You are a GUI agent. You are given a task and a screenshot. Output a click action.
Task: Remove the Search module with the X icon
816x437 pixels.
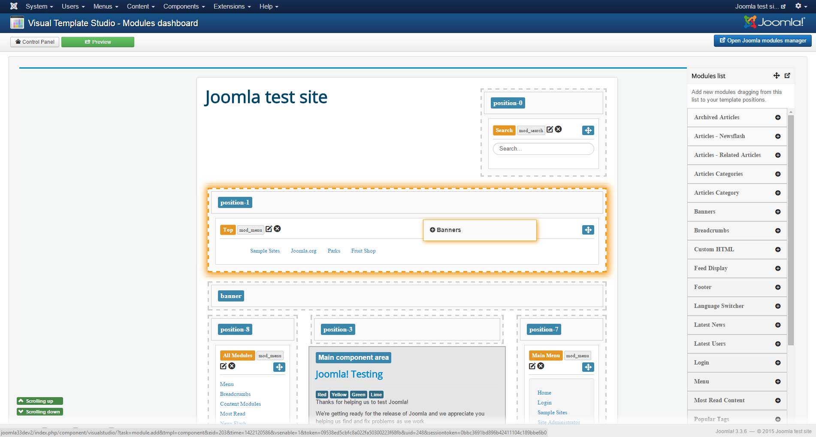tap(558, 129)
